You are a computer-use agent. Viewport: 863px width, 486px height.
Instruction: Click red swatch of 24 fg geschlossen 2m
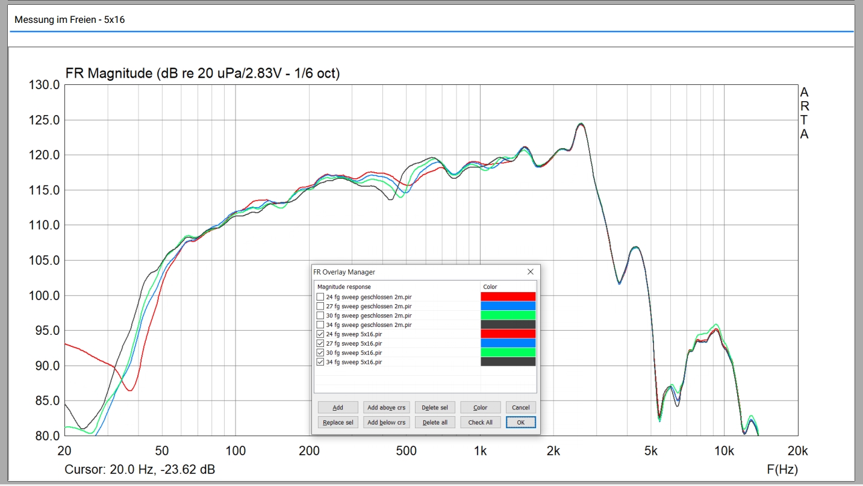coord(508,297)
